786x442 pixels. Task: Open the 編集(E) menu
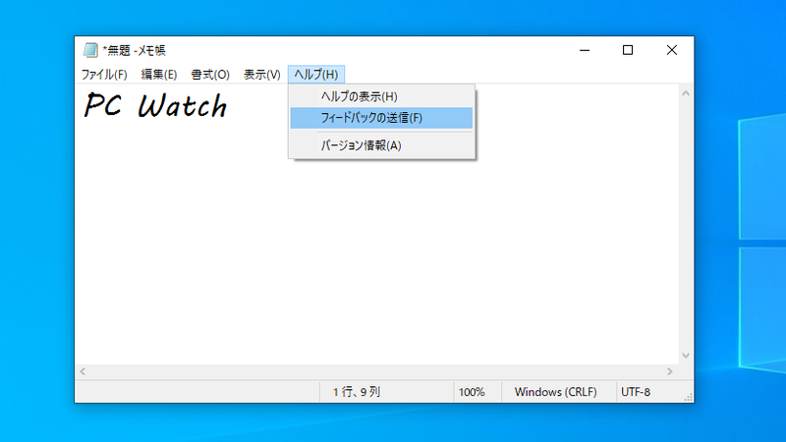point(159,75)
